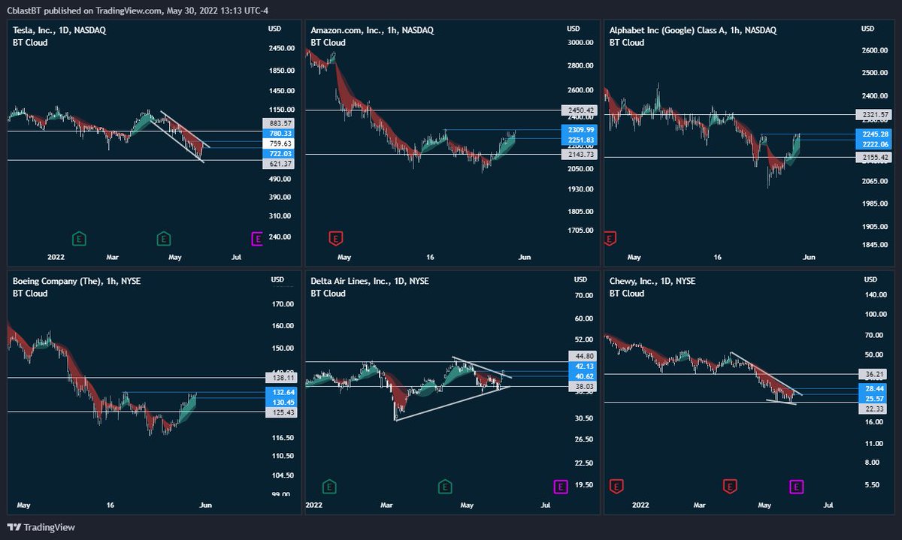Viewport: 902px width, 540px height.
Task: Click Delta's green earnings marker nearest May
Action: click(x=446, y=487)
